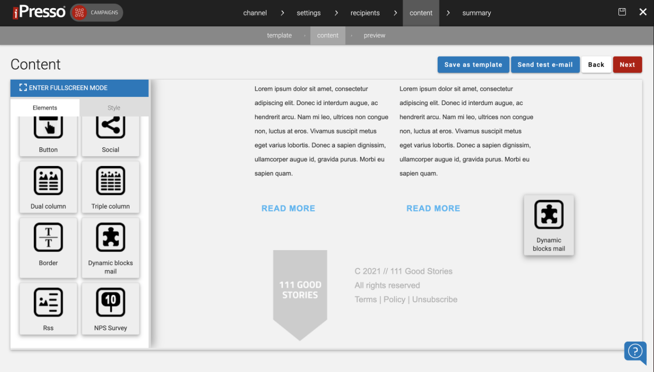The height and width of the screenshot is (372, 654).
Task: Pick the Dual column element
Action: 48,187
